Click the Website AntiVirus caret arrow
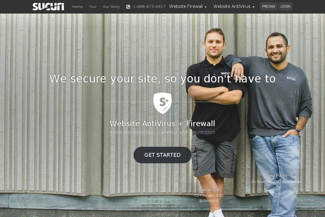The height and width of the screenshot is (217, 325). tap(253, 7)
